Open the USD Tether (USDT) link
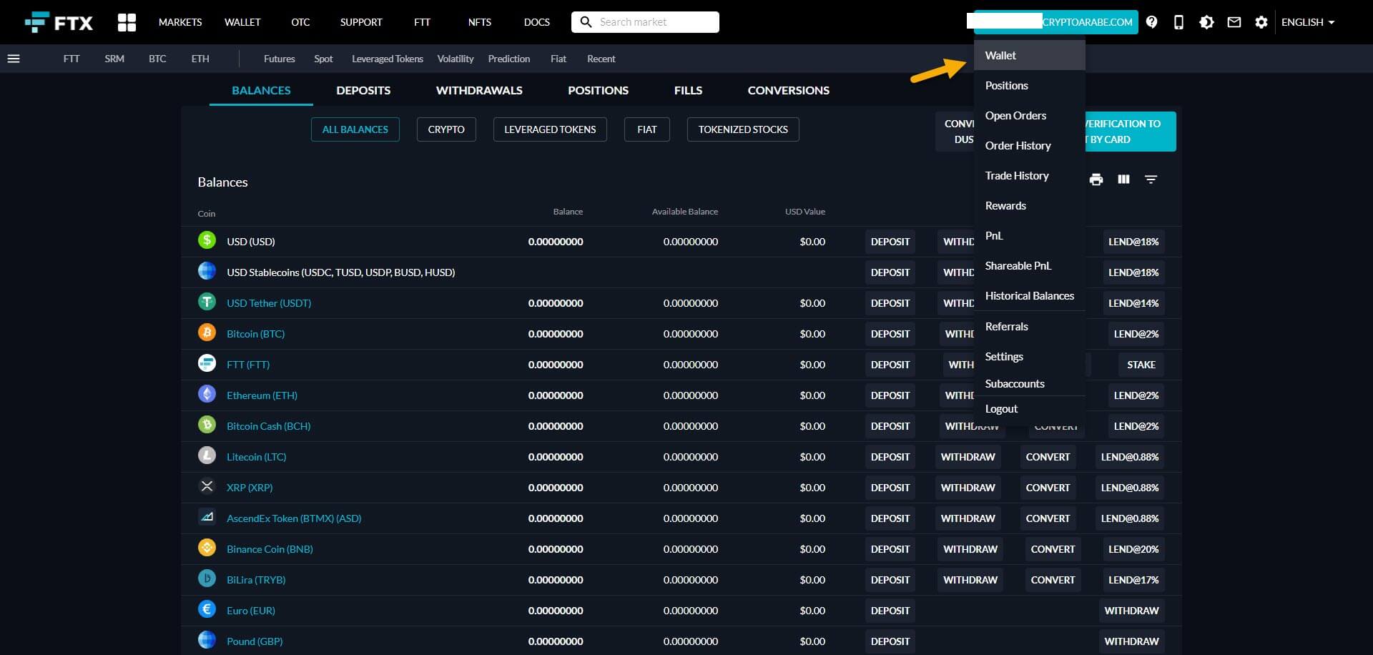This screenshot has width=1373, height=655. click(269, 303)
